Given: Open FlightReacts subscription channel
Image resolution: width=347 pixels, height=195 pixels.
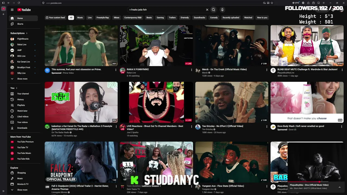Looking at the screenshot, I should 23,39.
